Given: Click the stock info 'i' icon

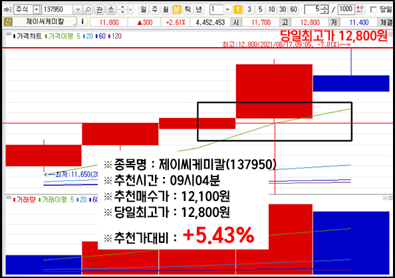Looking at the screenshot, I should pos(82,22).
